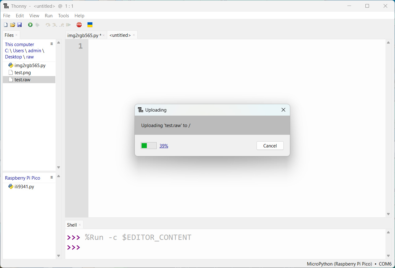Click the editor scrollbar up arrow

pyautogui.click(x=388, y=43)
